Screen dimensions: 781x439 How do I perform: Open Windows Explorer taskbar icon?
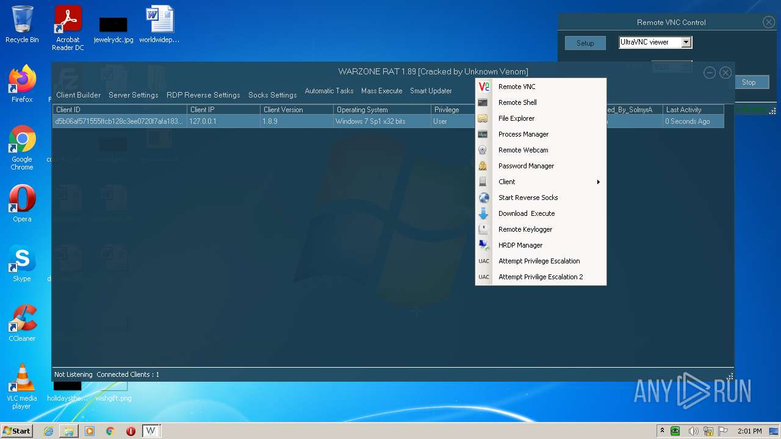click(x=69, y=431)
